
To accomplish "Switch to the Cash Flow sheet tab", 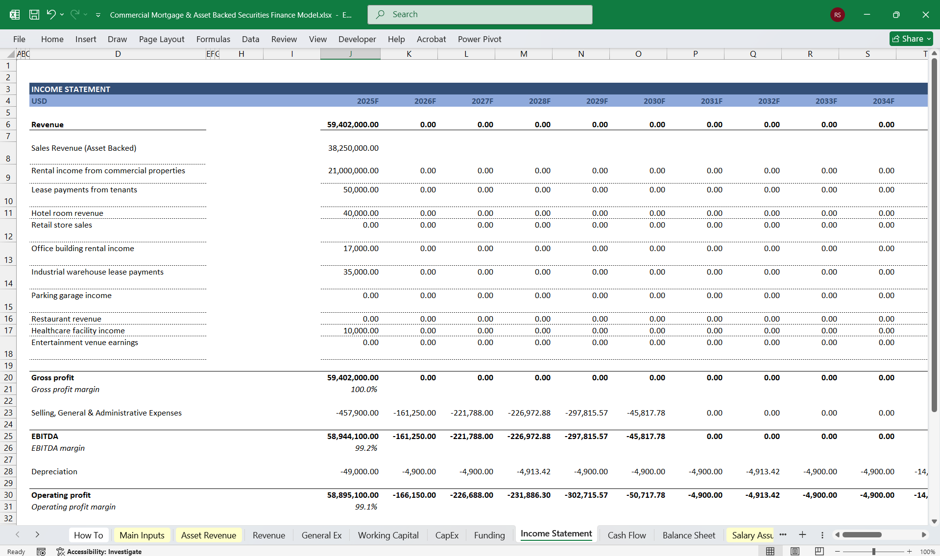I will pos(627,535).
